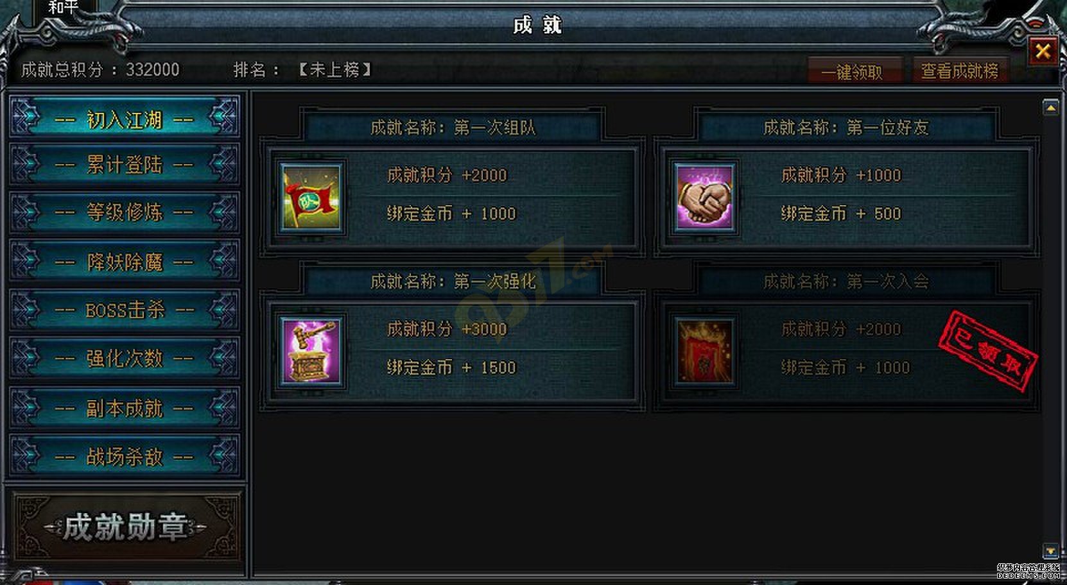
Task: Switch to the 副本成就 tab
Action: [125, 407]
